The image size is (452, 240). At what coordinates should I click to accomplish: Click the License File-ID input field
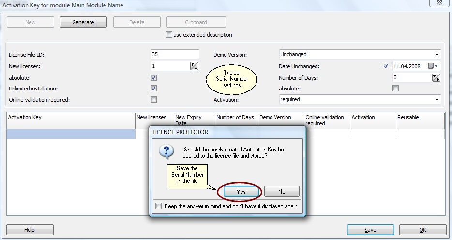click(x=175, y=55)
